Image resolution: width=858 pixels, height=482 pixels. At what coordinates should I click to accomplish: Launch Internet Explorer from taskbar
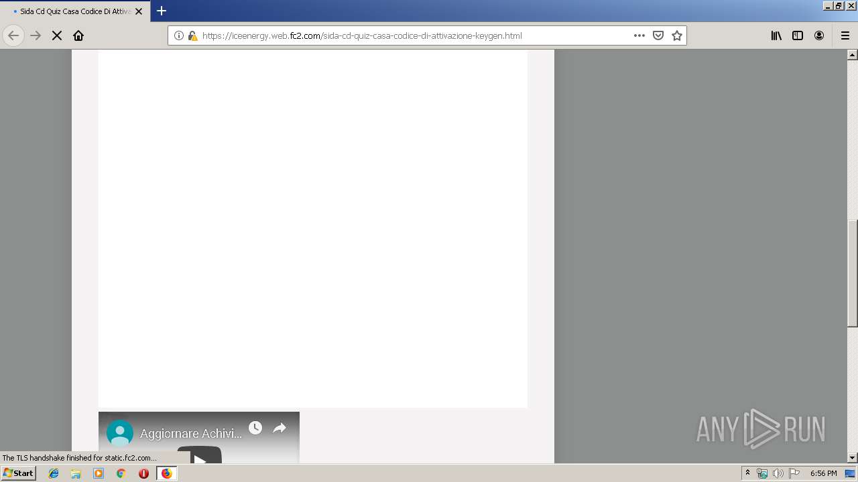[54, 473]
